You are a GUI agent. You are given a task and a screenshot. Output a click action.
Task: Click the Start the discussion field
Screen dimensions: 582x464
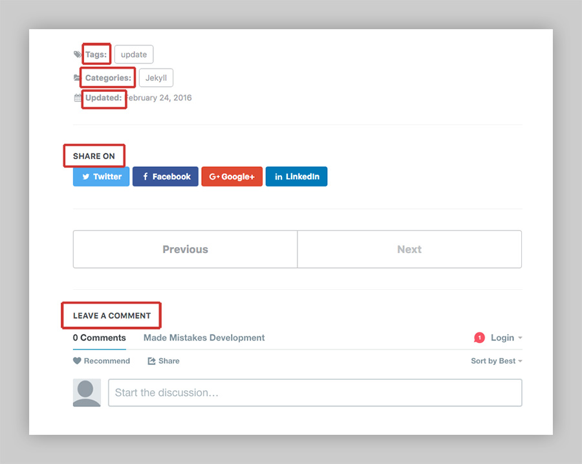tap(315, 393)
